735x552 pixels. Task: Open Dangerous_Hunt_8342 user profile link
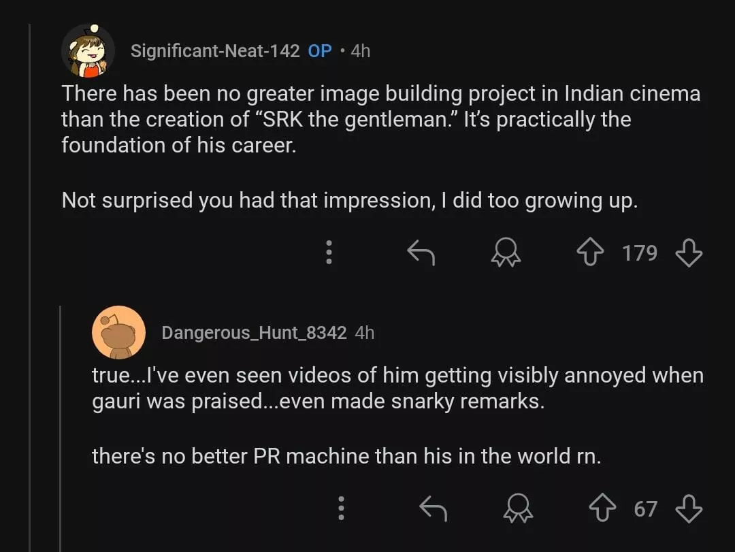coord(254,332)
